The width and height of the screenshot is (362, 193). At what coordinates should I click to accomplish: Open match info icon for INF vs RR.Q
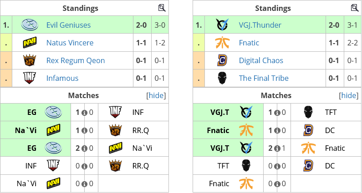(x=85, y=166)
